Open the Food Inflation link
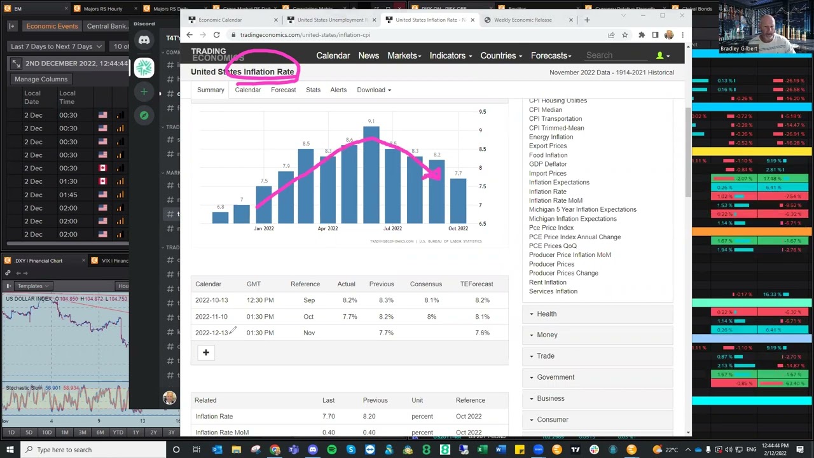The width and height of the screenshot is (814, 458). 548,155
